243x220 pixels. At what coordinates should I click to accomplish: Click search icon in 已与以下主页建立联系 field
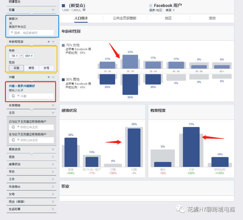[13, 127]
